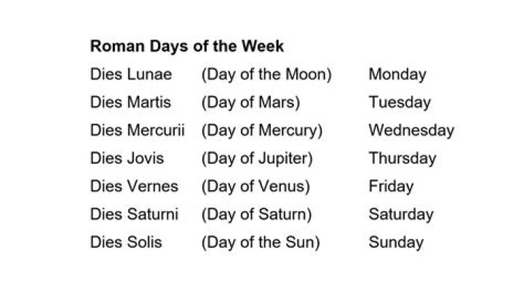Click the 'Dies Saturni' text
This screenshot has height=292, width=524.
click(x=134, y=214)
